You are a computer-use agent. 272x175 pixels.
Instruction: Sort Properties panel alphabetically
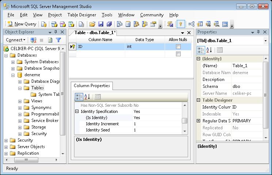209,50
